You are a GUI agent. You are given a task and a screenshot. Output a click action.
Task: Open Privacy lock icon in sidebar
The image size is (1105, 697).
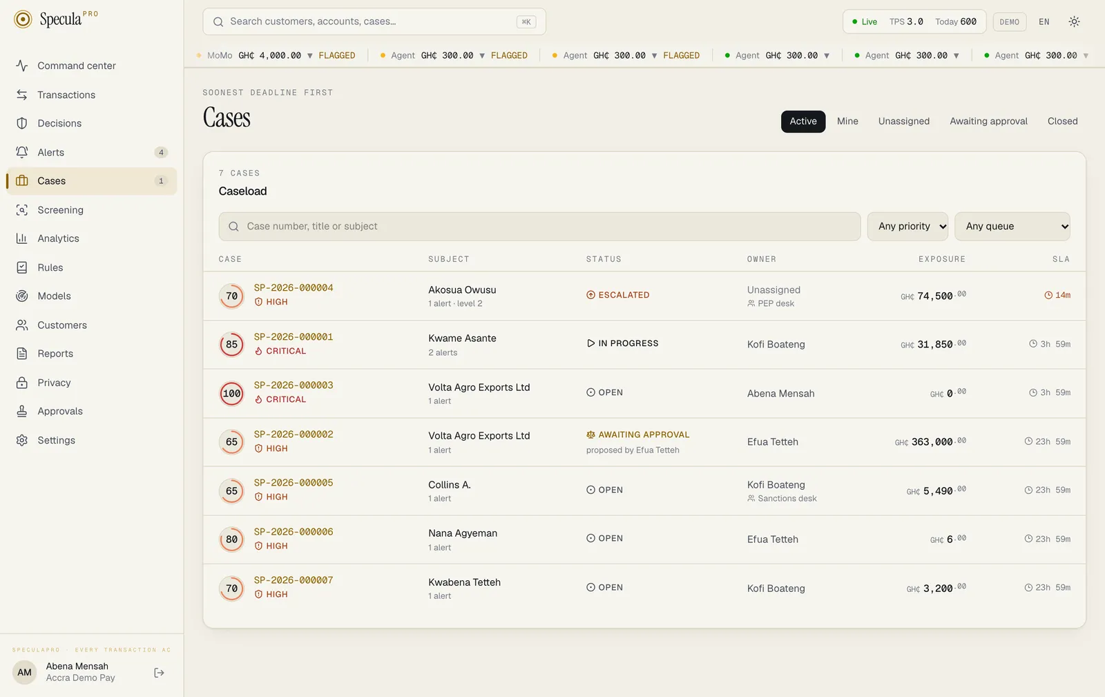pos(22,383)
